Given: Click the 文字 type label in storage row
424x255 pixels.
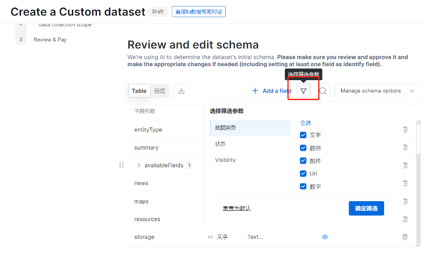Looking at the screenshot, I should point(223,237).
